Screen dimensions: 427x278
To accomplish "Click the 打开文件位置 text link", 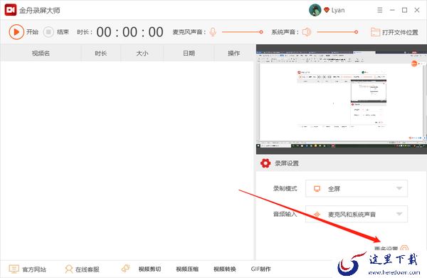I will pos(400,33).
